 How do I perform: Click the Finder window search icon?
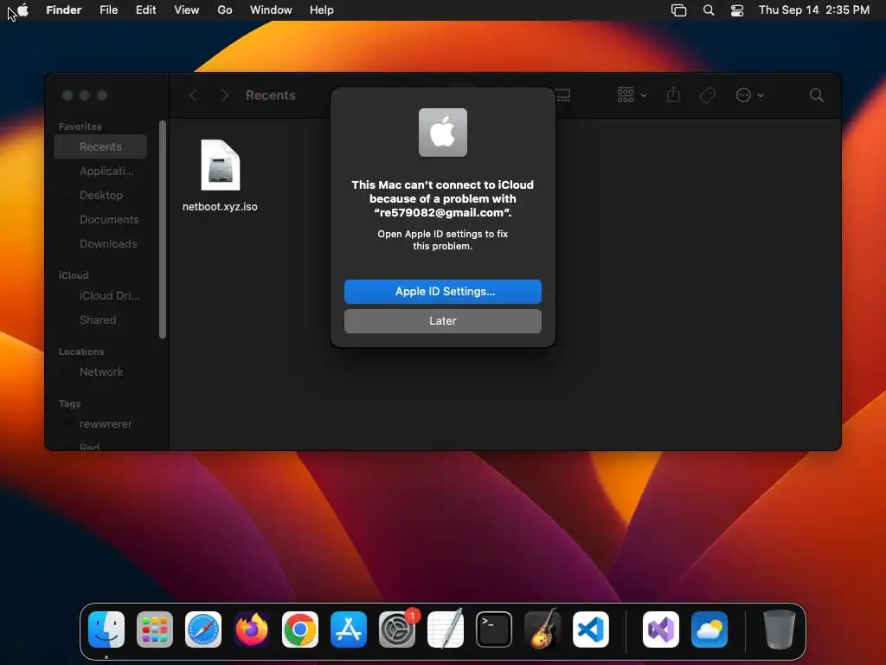tap(817, 95)
